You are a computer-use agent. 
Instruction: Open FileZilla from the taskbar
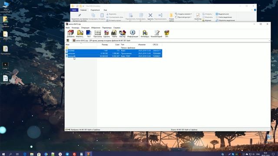(x=74, y=154)
